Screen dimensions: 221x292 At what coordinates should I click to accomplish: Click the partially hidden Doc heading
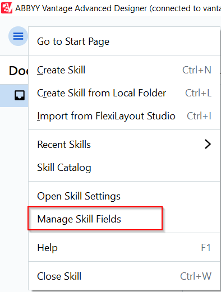click(19, 71)
